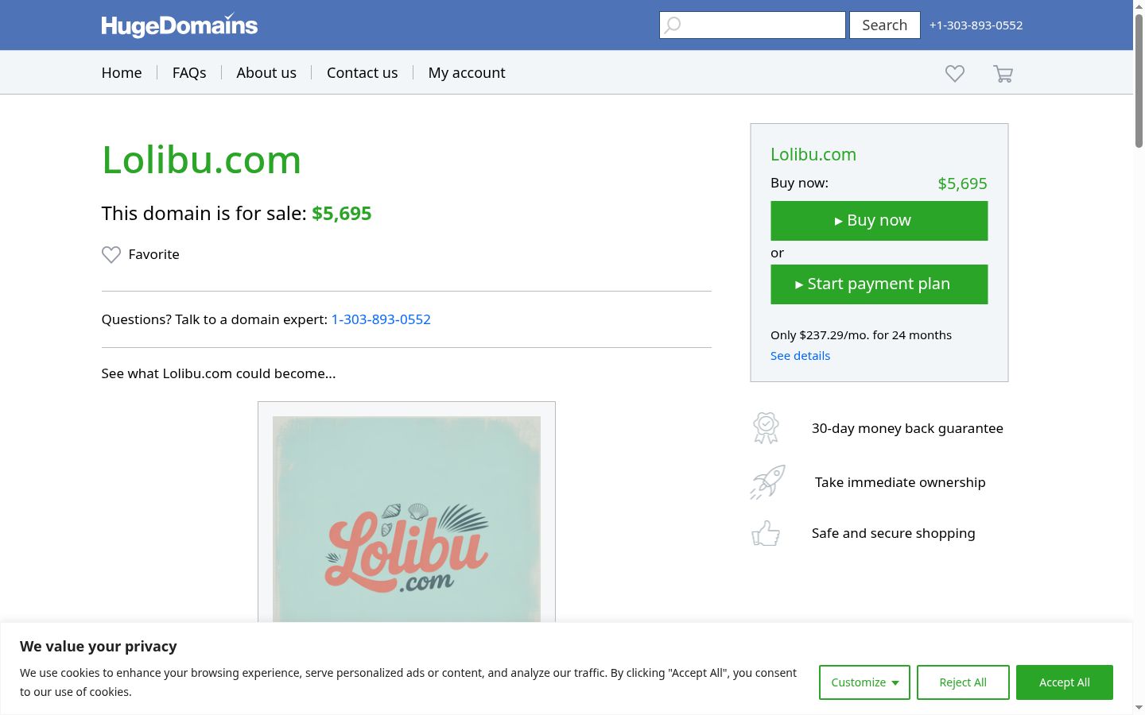Screen dimensions: 1145x715
Task: Click the money back guarantee ribbon icon
Action: coord(766,428)
